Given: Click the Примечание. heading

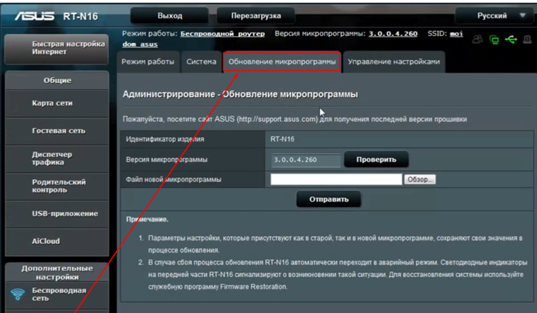Looking at the screenshot, I should (x=147, y=219).
